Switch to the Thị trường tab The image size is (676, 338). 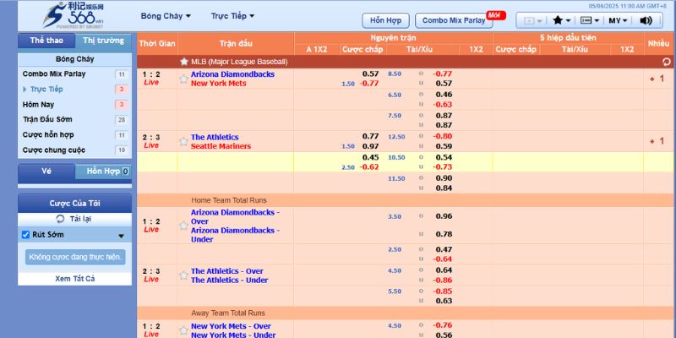[x=103, y=41]
